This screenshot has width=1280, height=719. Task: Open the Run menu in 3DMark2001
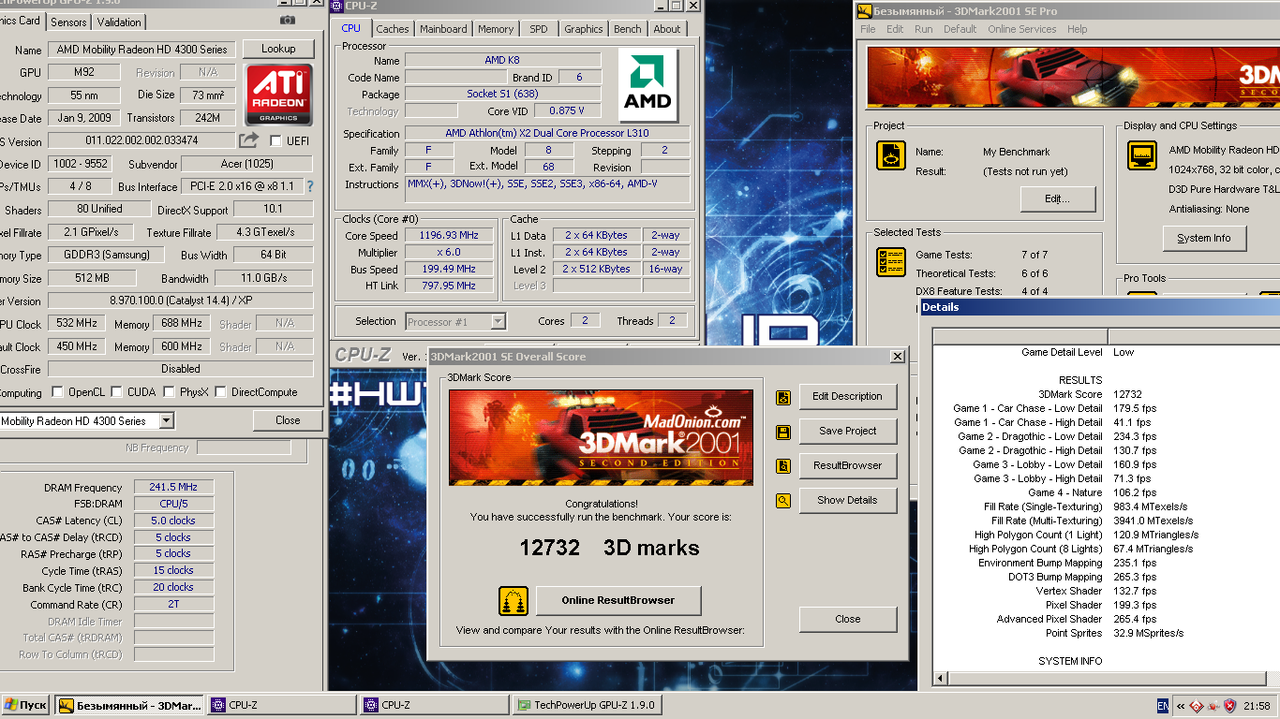[924, 29]
